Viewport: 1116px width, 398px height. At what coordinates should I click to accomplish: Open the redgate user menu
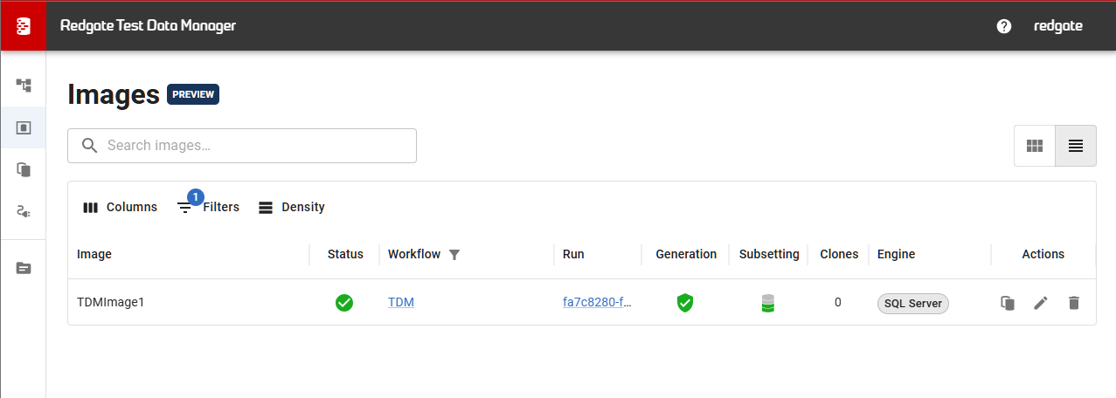(x=1057, y=26)
